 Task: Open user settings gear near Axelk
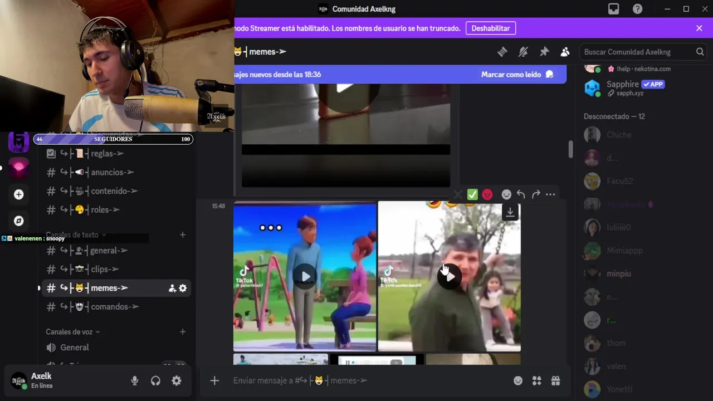(177, 381)
